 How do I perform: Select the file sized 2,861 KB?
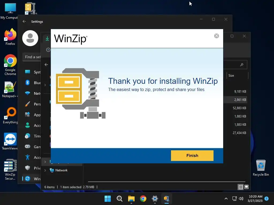pyautogui.click(x=240, y=100)
